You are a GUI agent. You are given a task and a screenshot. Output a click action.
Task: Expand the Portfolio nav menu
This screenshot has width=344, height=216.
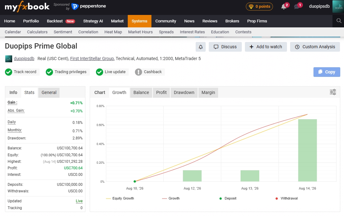(31, 21)
